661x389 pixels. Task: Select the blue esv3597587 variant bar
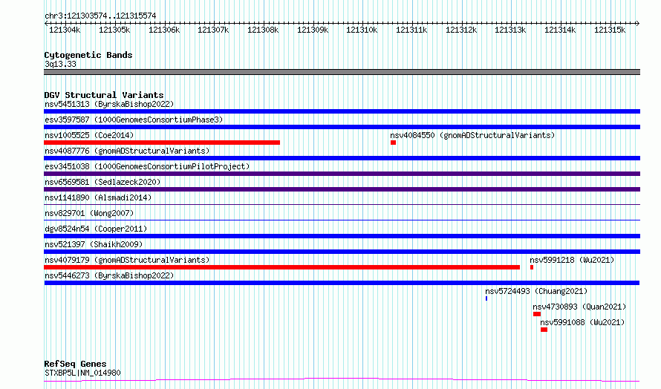pos(342,127)
